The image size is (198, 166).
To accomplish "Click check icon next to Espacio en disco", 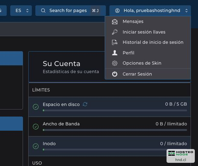I will [36, 107].
